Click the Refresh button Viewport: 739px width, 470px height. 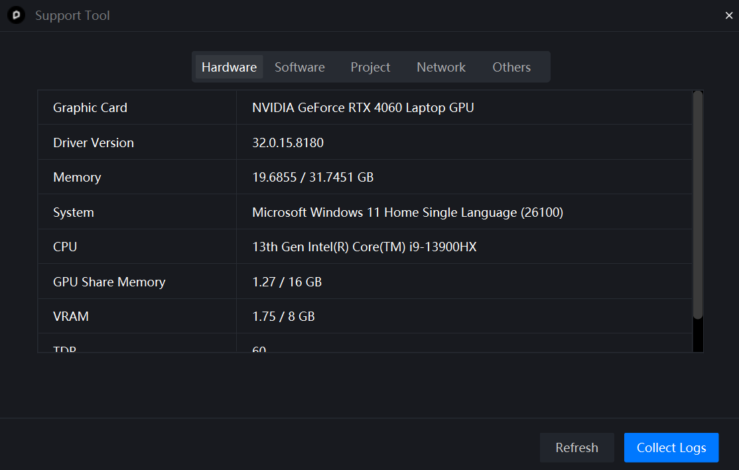click(576, 447)
